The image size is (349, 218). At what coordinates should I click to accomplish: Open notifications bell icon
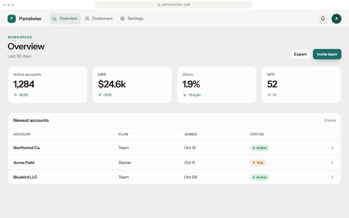click(323, 19)
